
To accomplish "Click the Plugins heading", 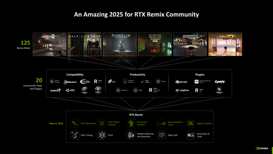I will click(x=200, y=75).
